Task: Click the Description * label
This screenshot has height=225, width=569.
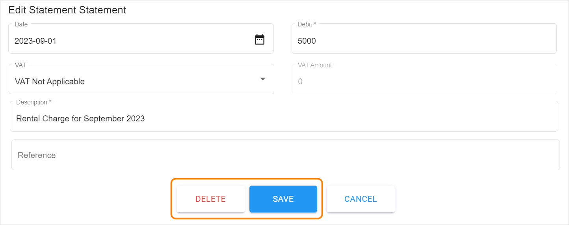Action: pos(34,102)
